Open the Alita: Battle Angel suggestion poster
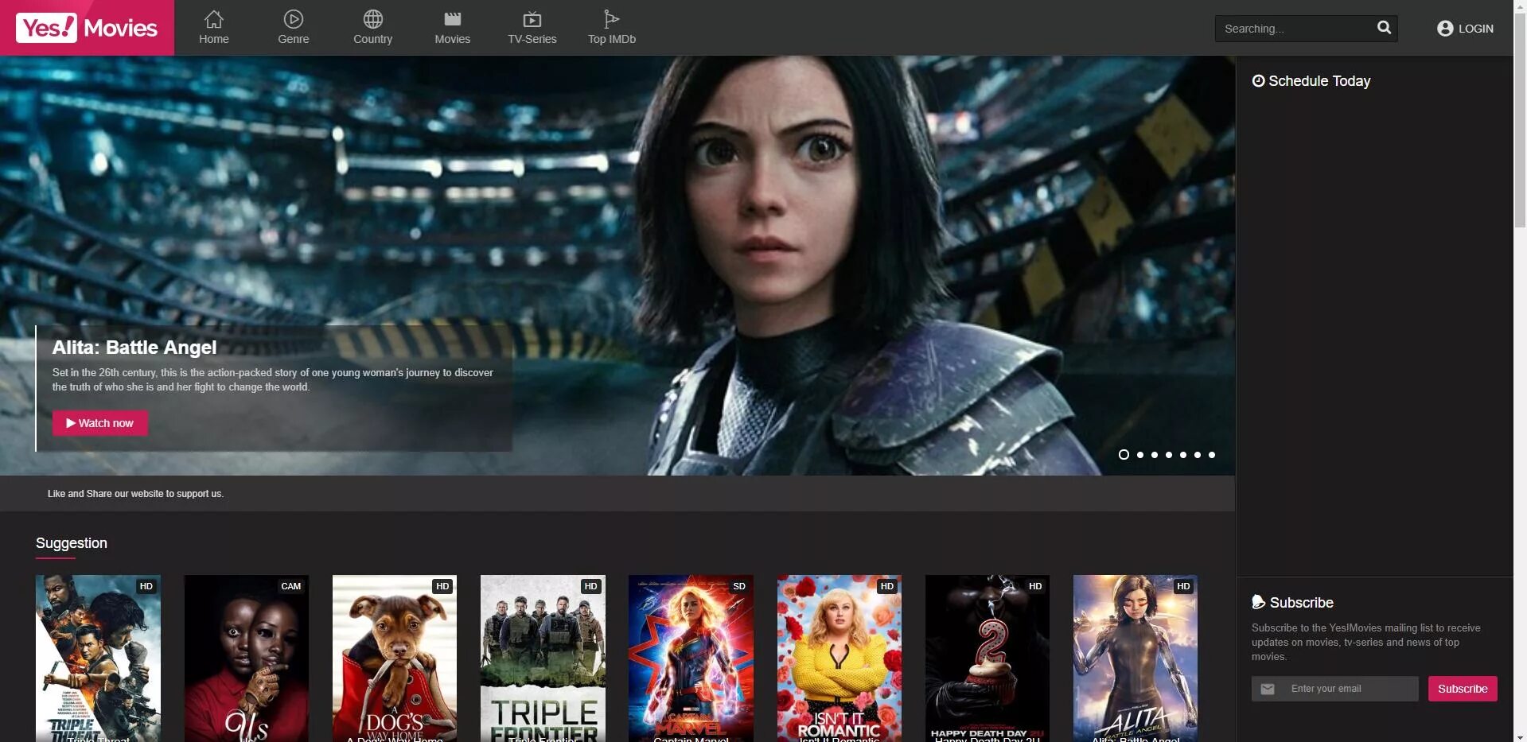The width and height of the screenshot is (1527, 742). [1136, 658]
